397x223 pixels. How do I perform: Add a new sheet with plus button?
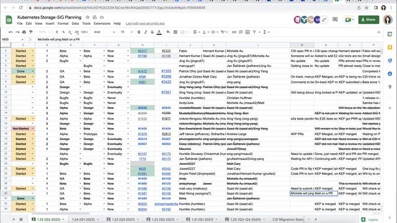(14, 219)
